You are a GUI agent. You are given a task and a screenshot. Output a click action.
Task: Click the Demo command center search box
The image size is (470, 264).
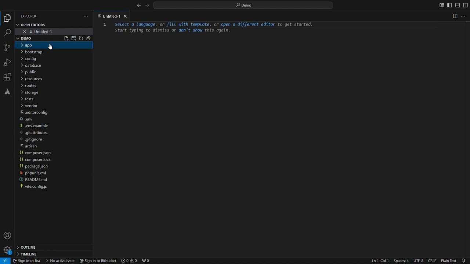(243, 5)
